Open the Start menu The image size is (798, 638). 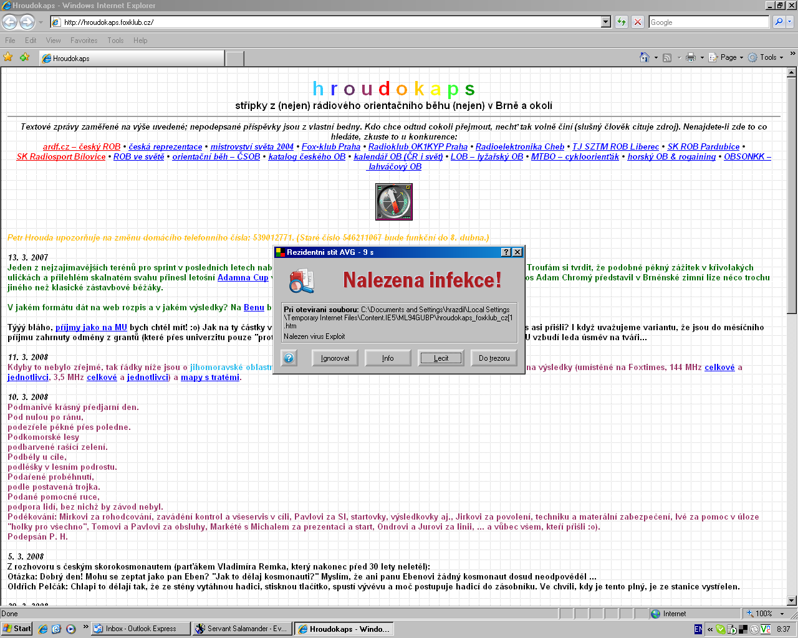[17, 629]
